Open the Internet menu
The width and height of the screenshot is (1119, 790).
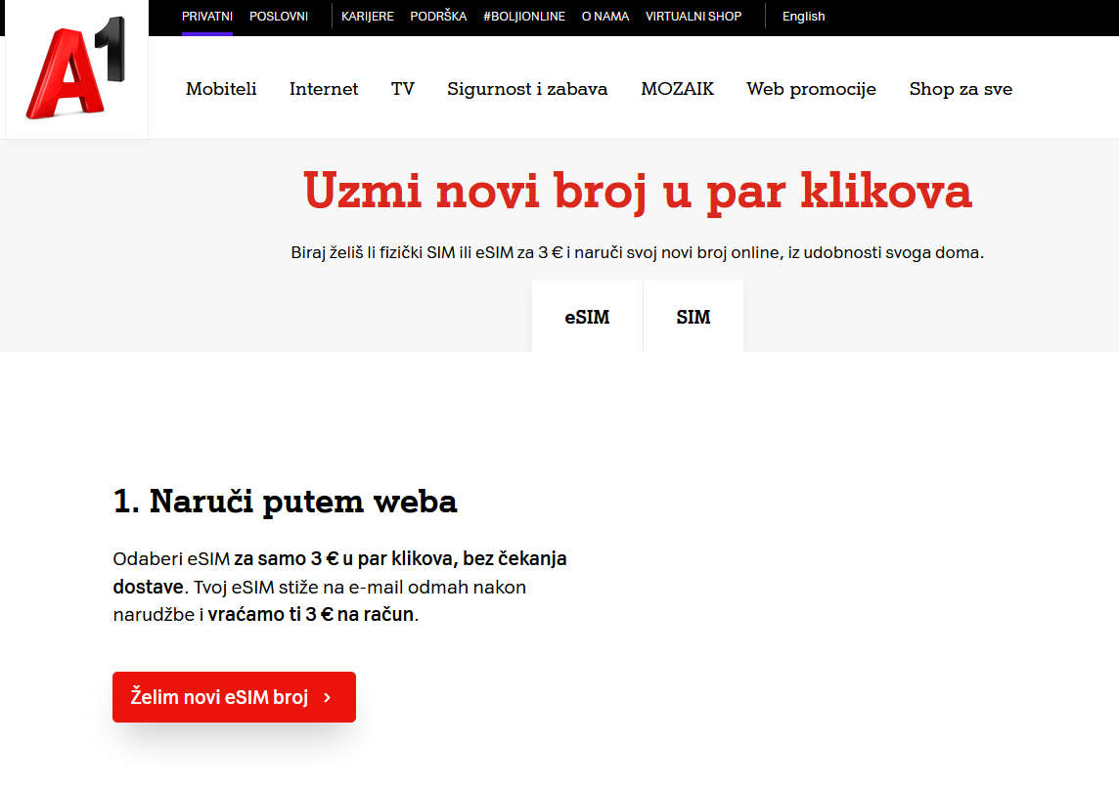point(324,89)
